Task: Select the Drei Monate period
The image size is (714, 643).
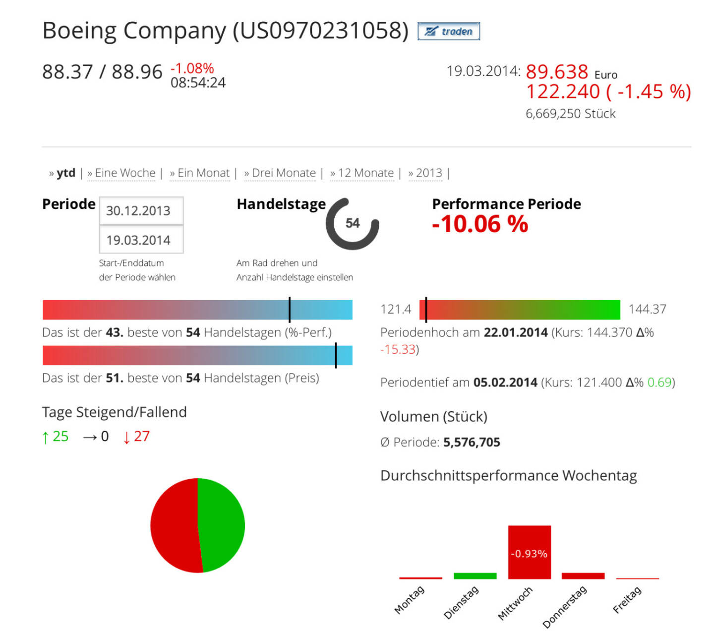Action: 284,173
